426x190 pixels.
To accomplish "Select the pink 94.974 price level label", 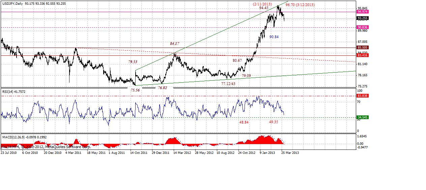I will click(x=362, y=11).
